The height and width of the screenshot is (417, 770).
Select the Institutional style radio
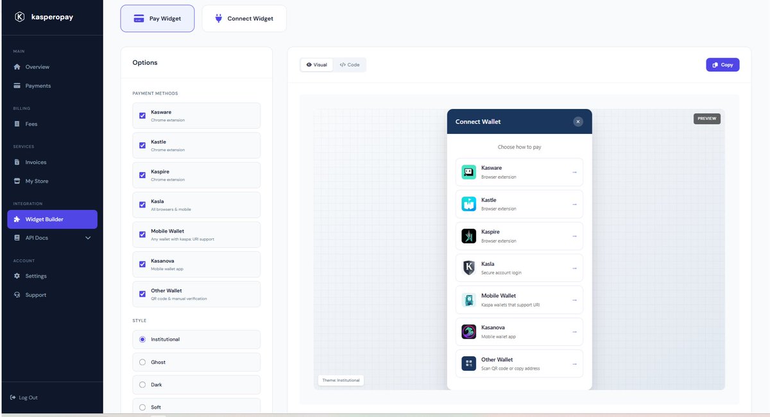click(142, 339)
